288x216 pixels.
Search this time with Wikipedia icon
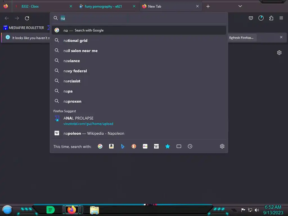pos(156,146)
